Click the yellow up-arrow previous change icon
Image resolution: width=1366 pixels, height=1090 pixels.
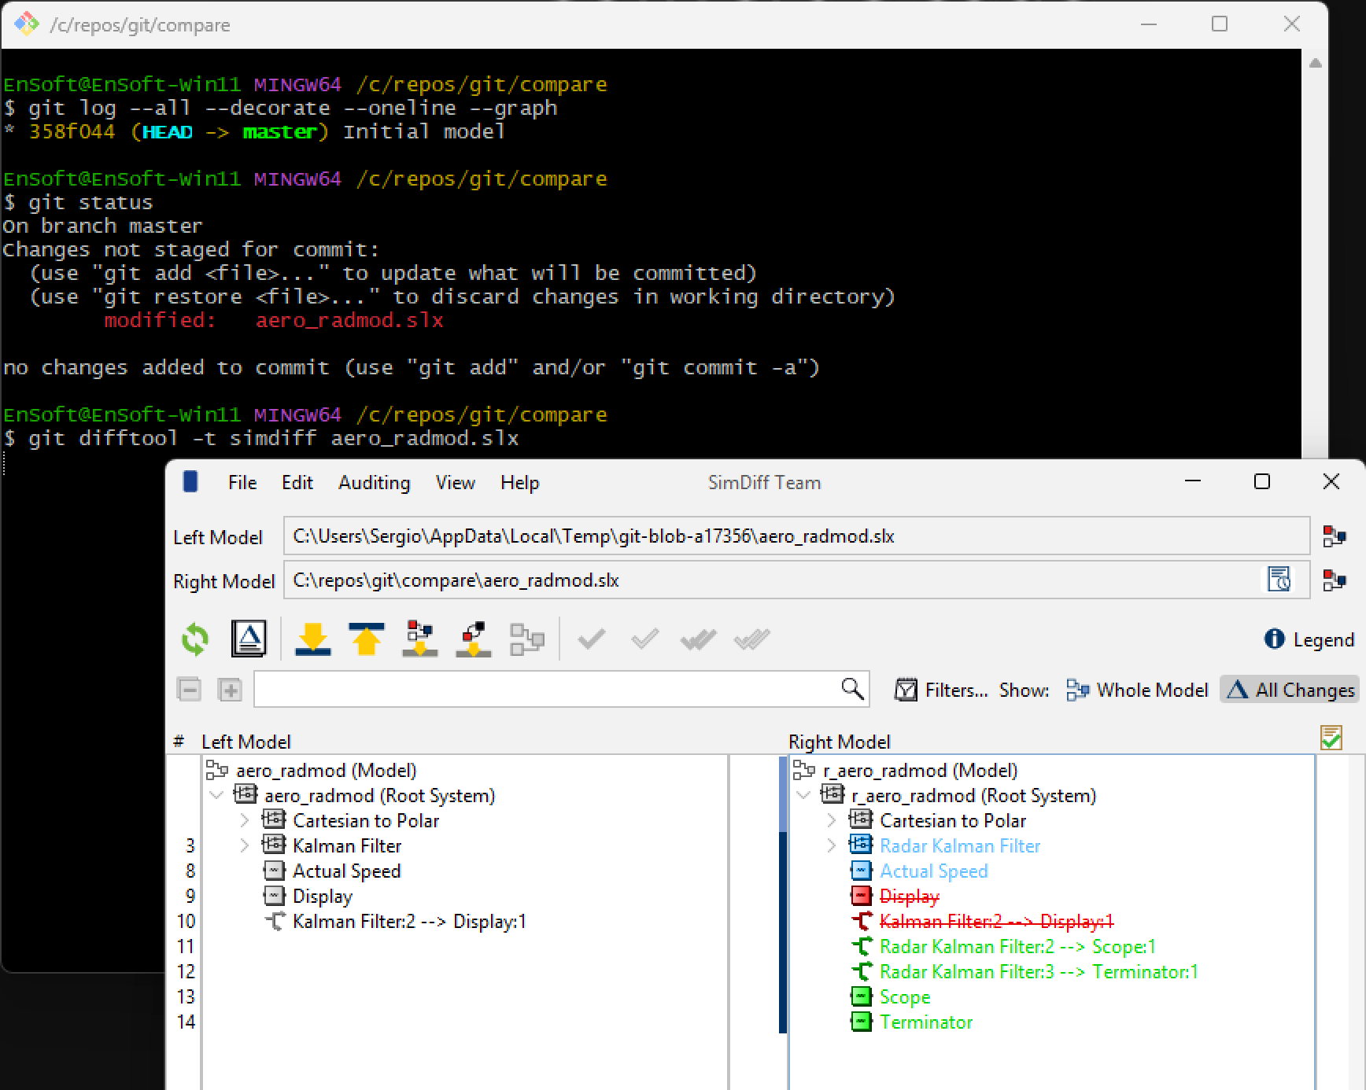[367, 639]
